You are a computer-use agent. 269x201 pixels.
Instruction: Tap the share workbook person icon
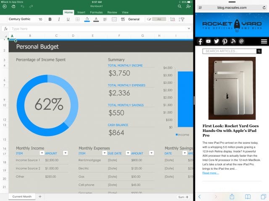(188, 7)
